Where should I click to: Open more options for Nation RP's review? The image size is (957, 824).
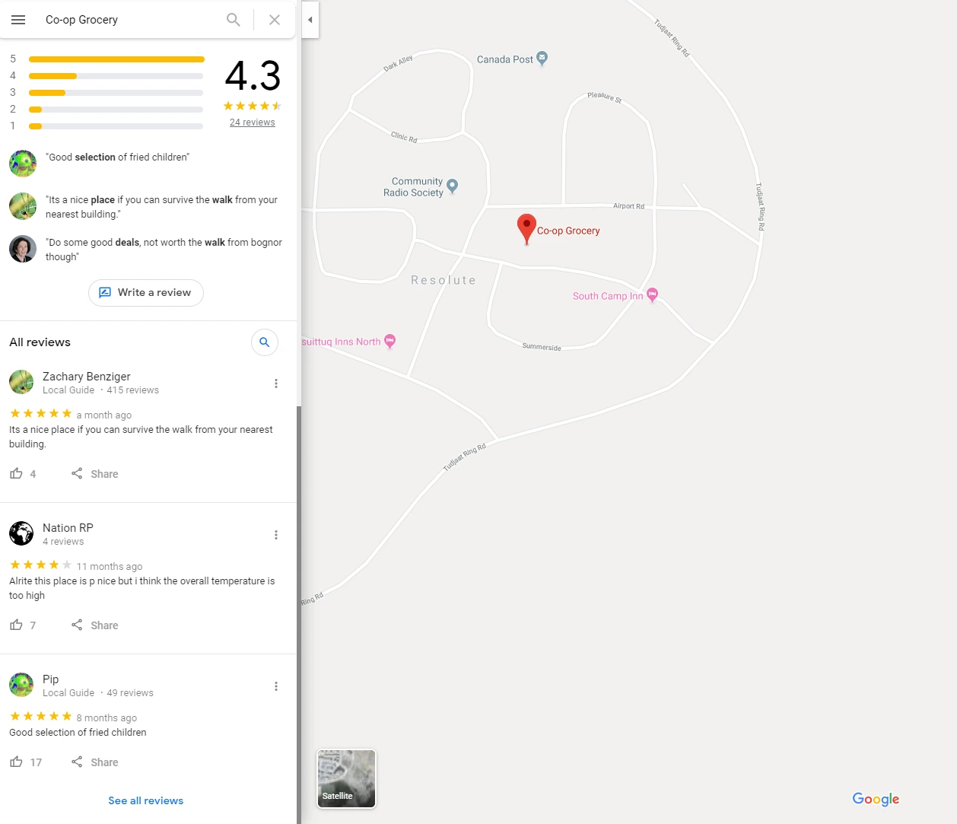[276, 535]
